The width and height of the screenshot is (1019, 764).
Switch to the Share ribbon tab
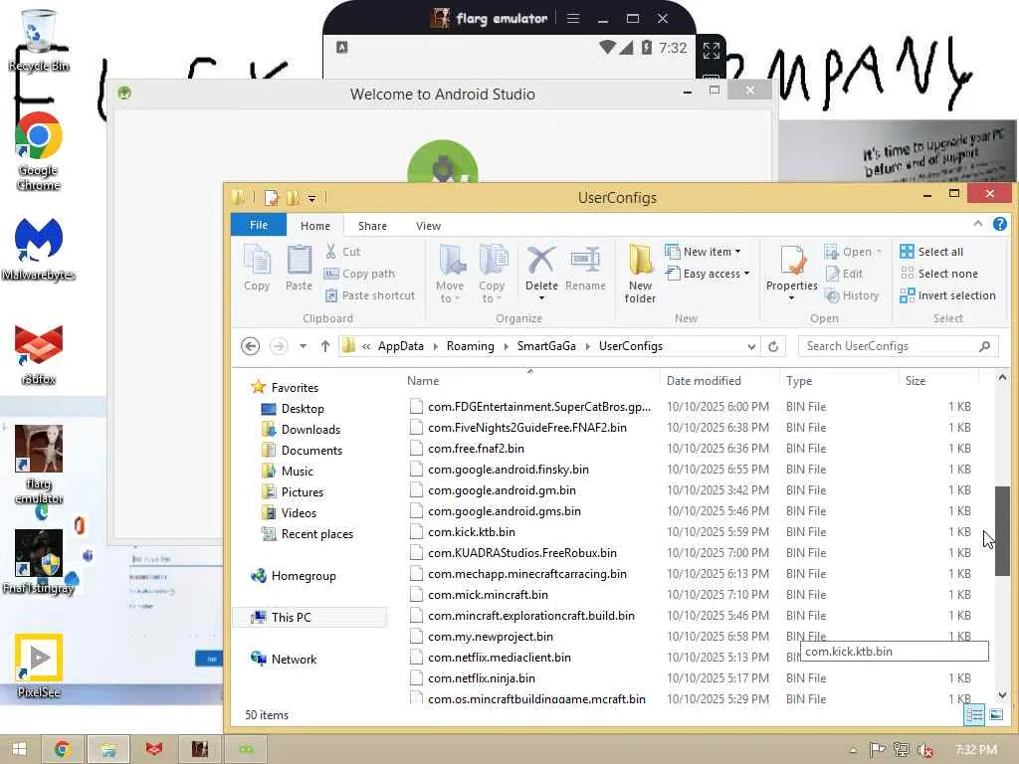tap(372, 226)
